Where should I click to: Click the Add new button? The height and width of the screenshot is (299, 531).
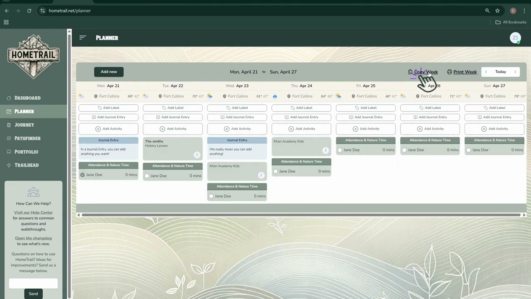[109, 72]
